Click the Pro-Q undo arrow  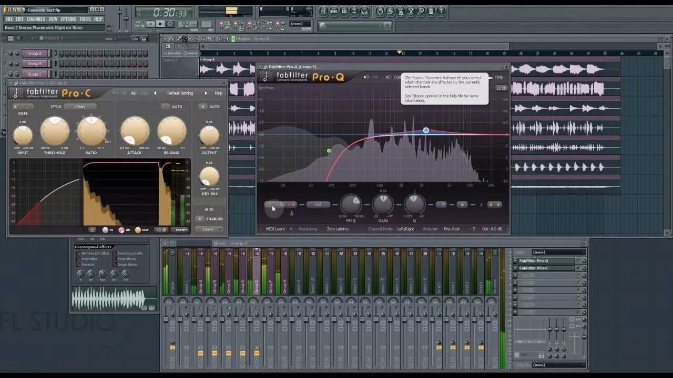366,77
